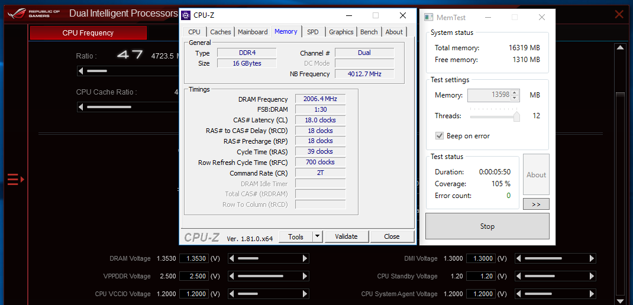Select the CPU Frequency tab
Screen dimensions: 633x305
coord(88,33)
